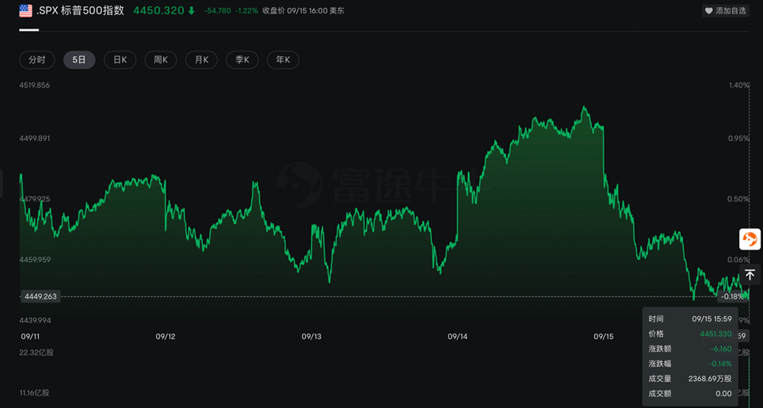Switch to 月K monthly candlestick tab
Viewport: 763px width, 408px height.
point(201,60)
